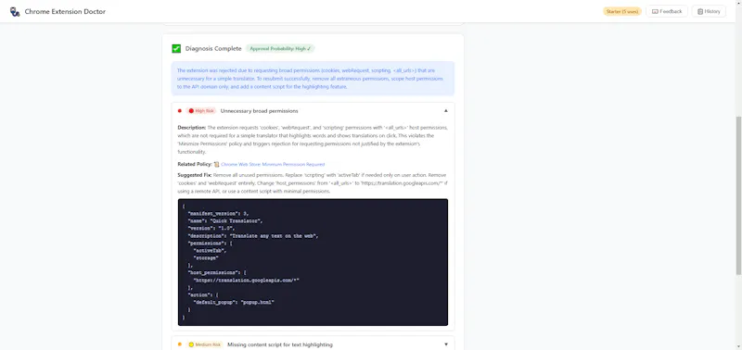Click the Approval Probability: High badge
Screen dimensions: 742x350
click(x=280, y=49)
